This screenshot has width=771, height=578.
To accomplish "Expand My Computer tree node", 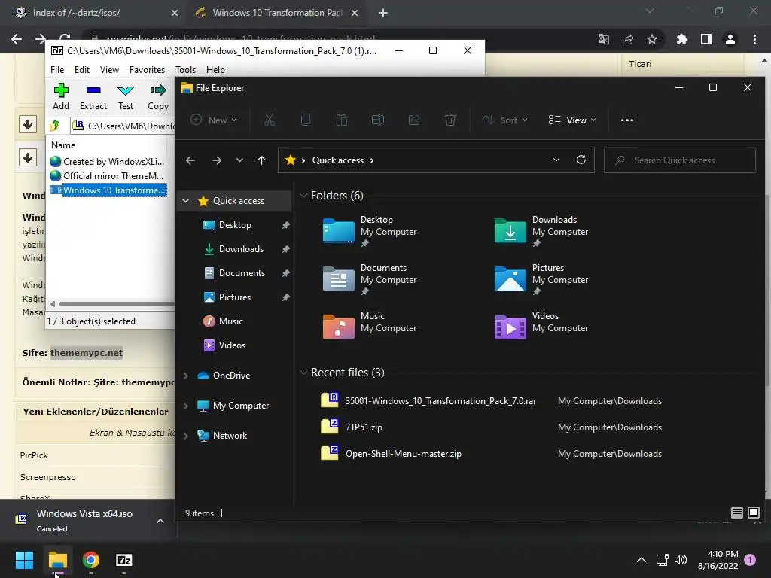I will [x=185, y=406].
